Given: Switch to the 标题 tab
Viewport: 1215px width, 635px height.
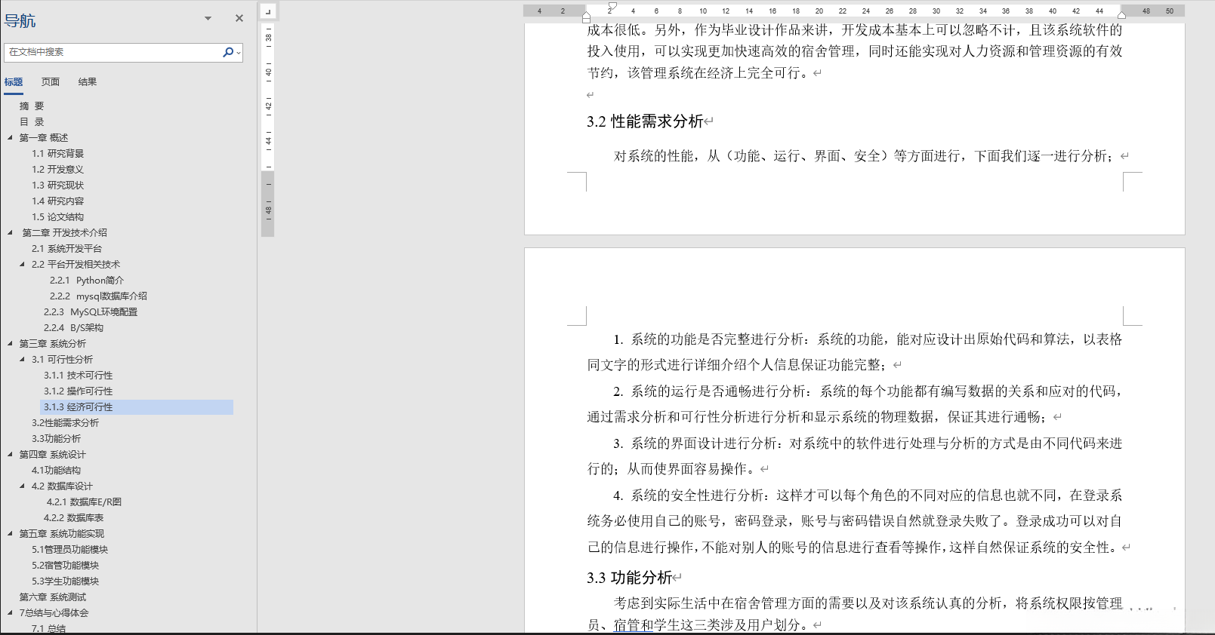Looking at the screenshot, I should (14, 82).
